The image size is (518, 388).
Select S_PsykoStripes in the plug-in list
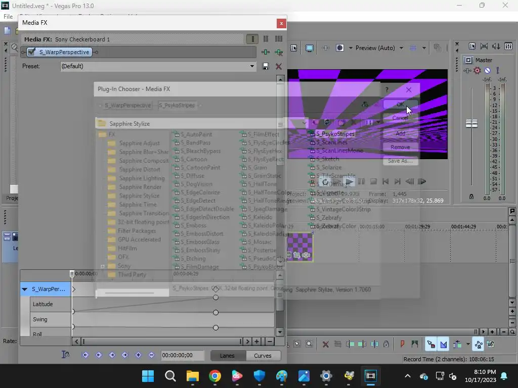coord(335,134)
